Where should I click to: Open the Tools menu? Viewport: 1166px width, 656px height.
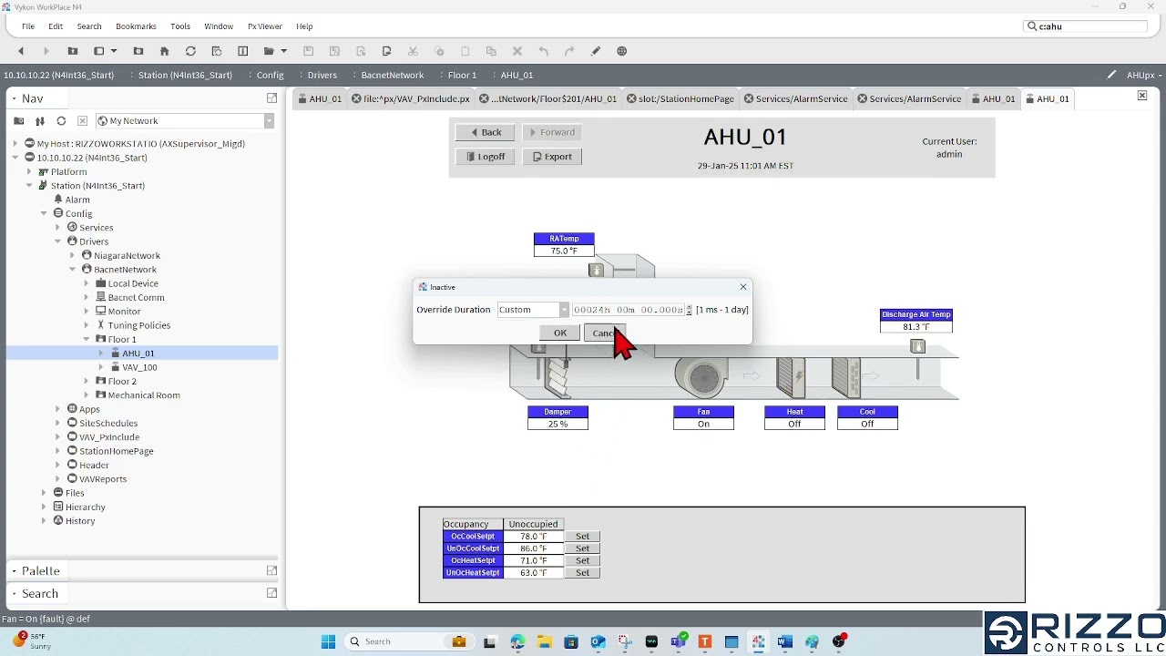pos(180,26)
